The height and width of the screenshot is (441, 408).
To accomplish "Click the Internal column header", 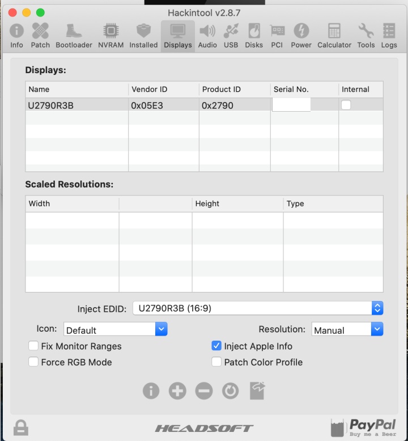I will click(361, 90).
